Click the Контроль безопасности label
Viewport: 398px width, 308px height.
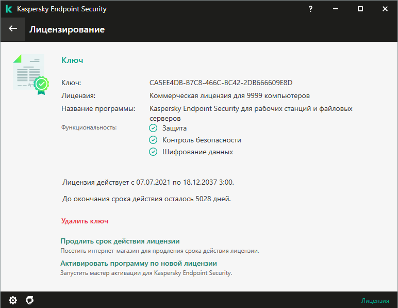tap(202, 140)
